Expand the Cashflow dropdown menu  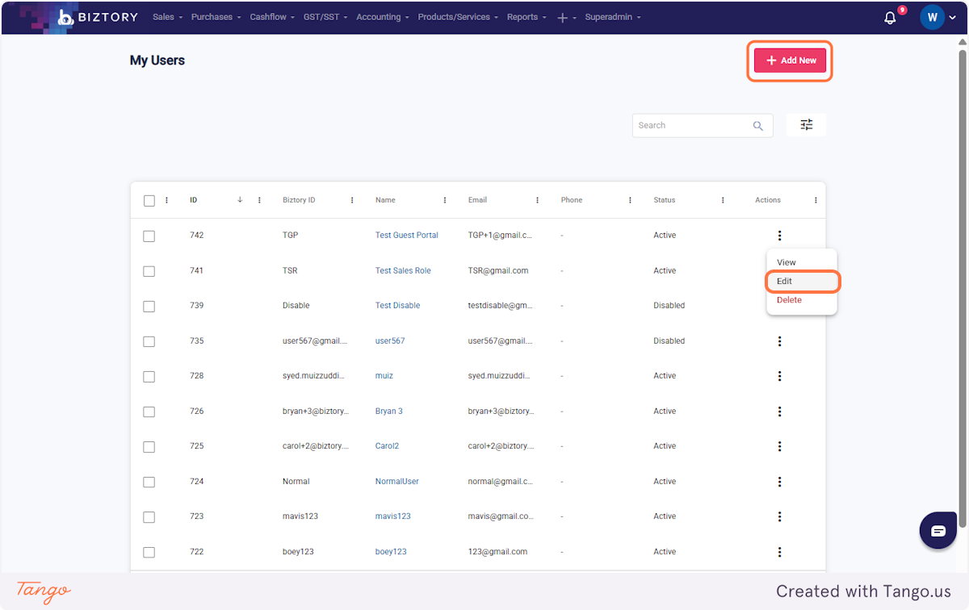[272, 17]
